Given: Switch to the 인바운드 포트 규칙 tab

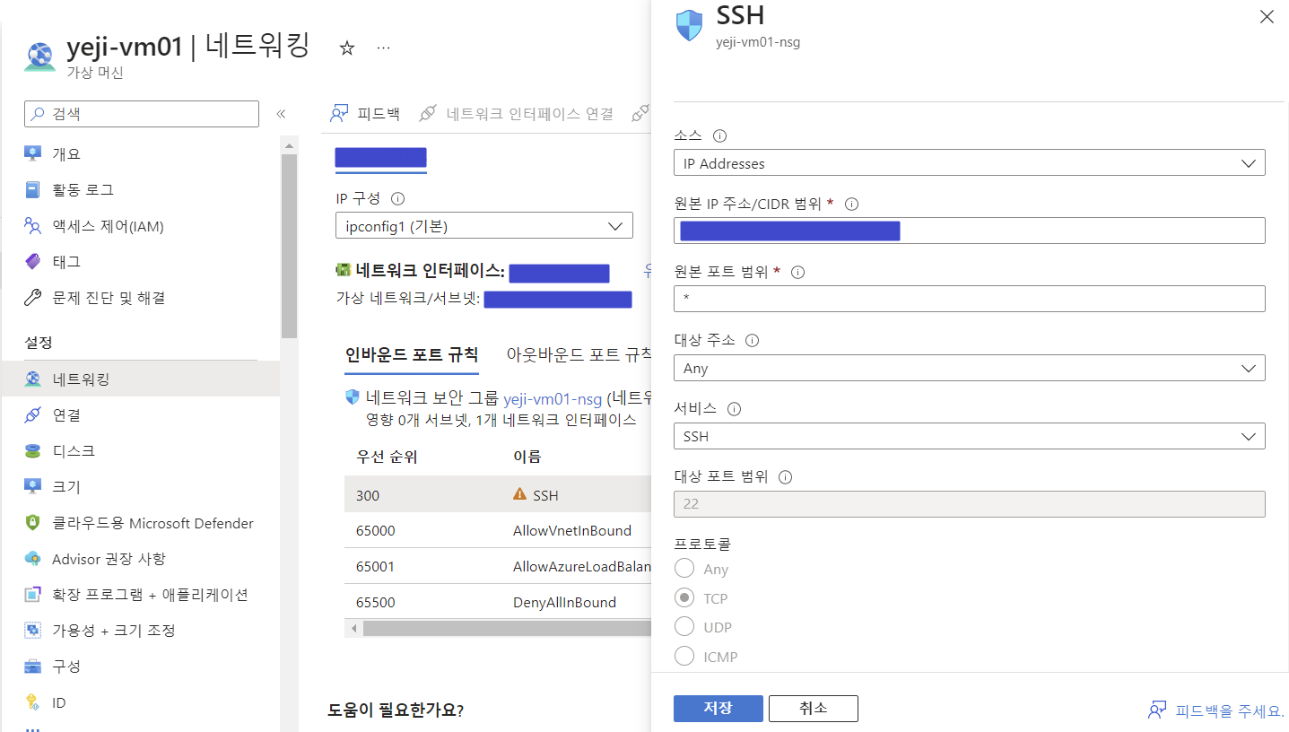Looking at the screenshot, I should pos(412,354).
